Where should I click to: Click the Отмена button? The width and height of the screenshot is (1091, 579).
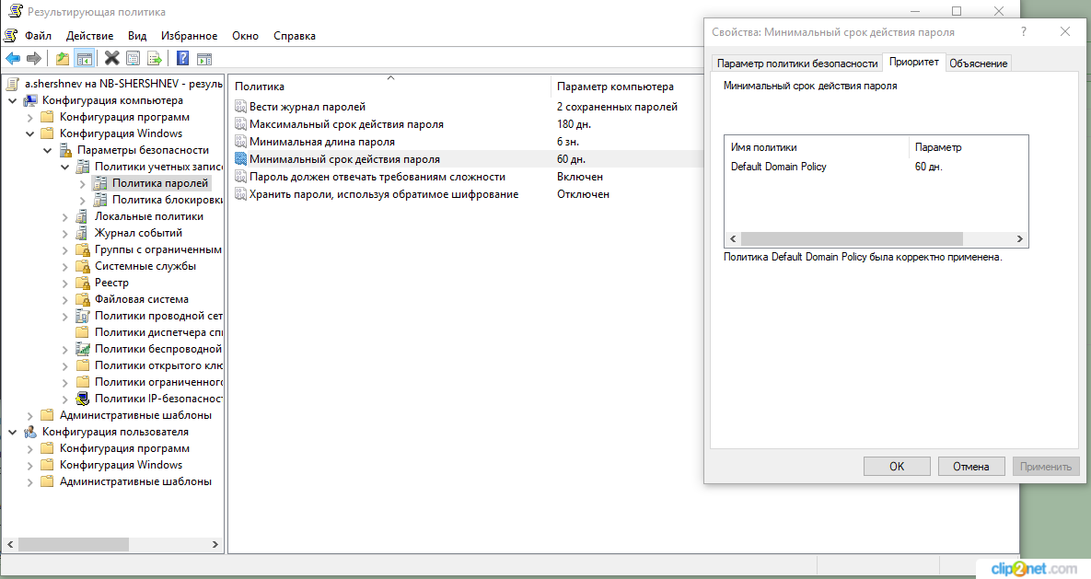click(x=971, y=467)
